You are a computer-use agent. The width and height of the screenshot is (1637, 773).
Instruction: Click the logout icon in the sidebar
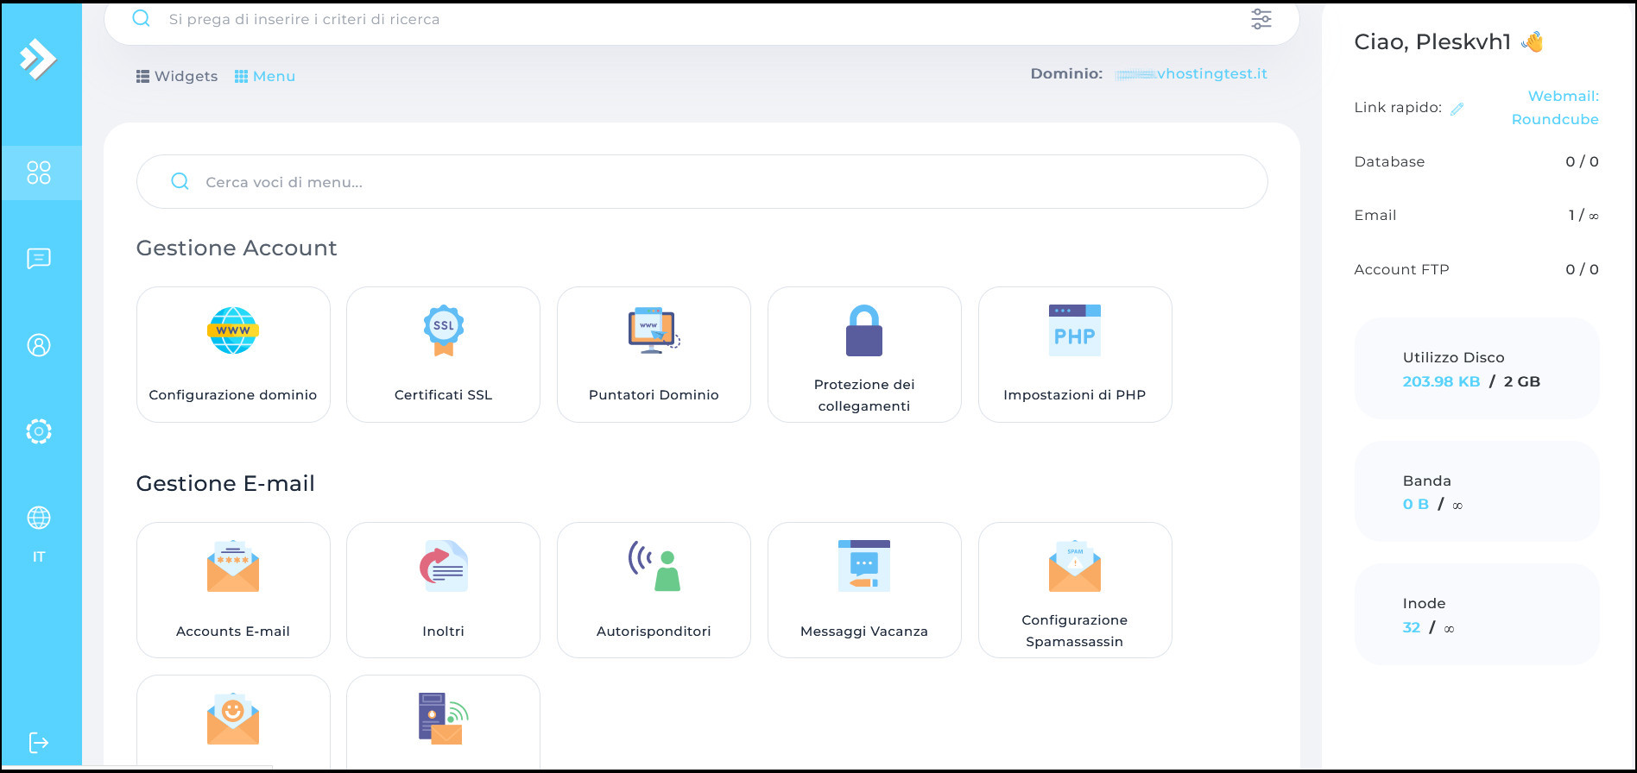pyautogui.click(x=39, y=743)
